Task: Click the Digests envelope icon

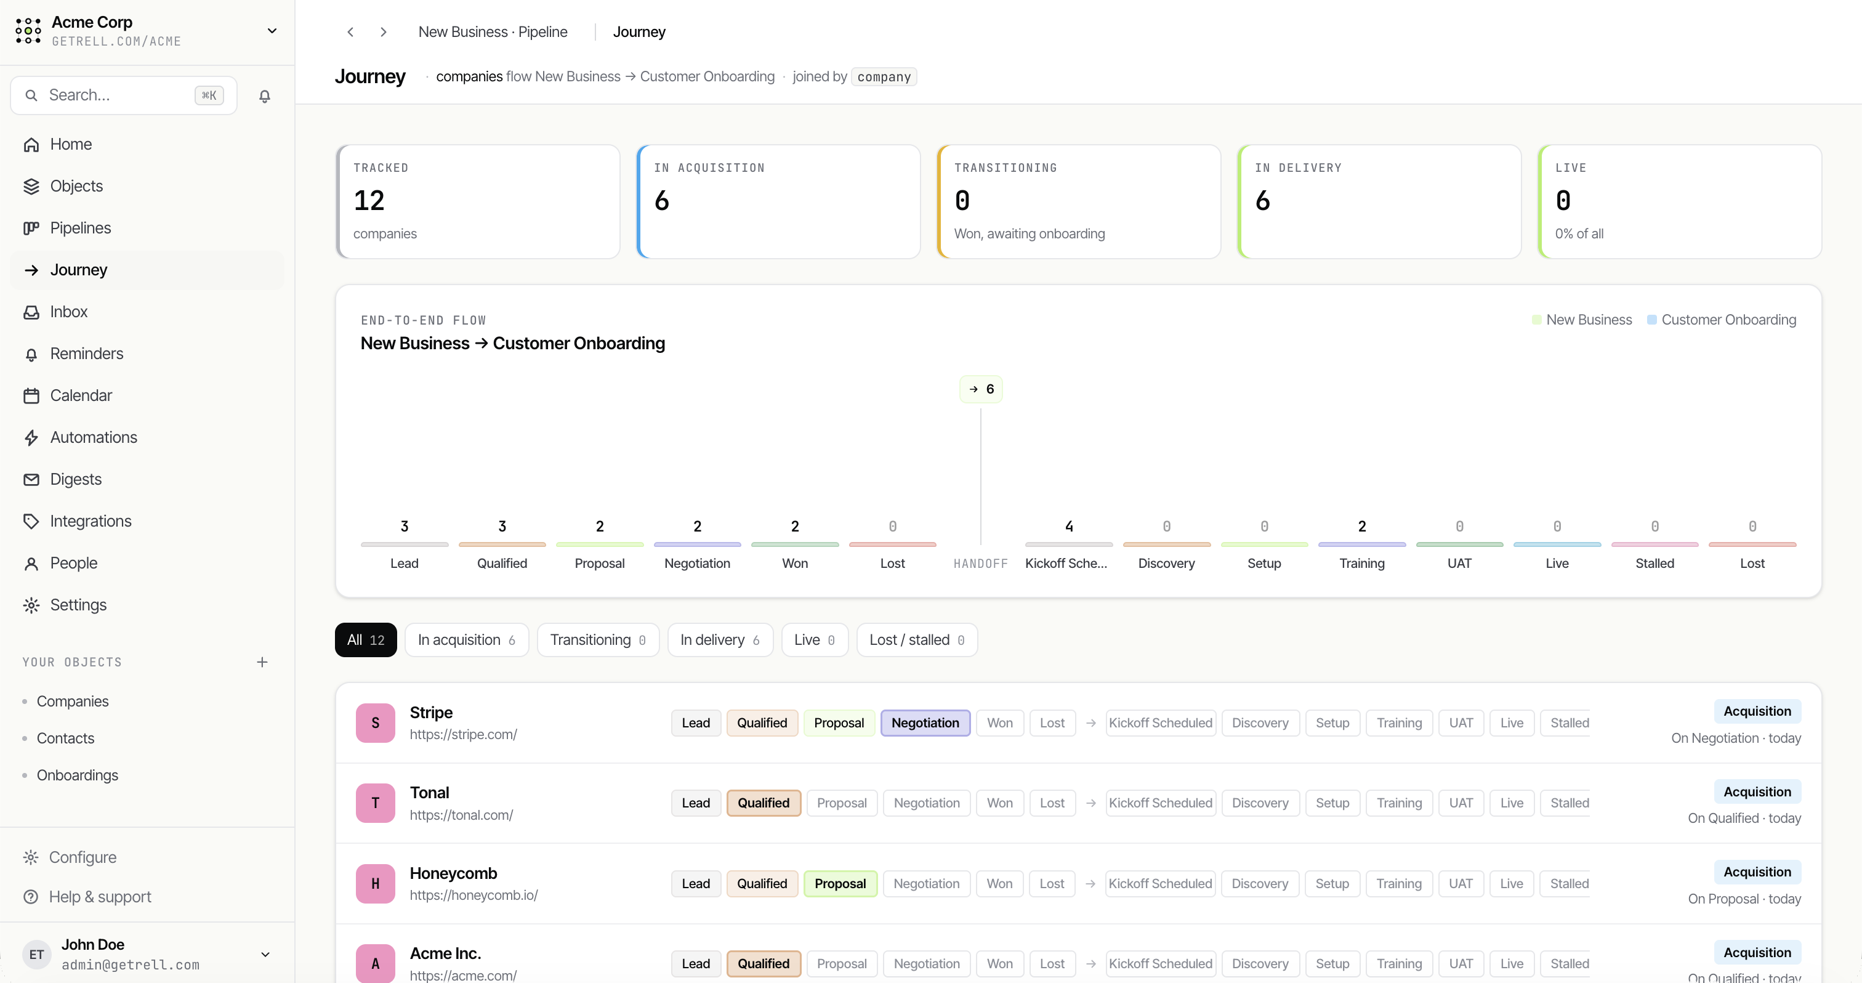Action: 31,480
